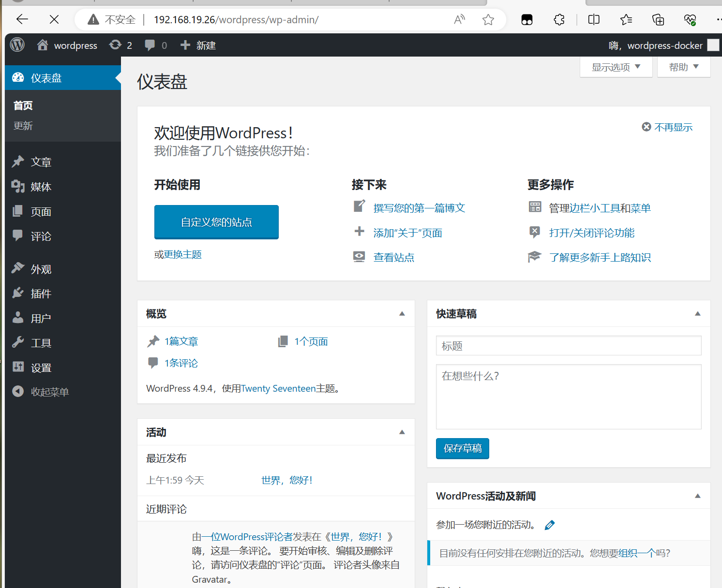
Task: Click the browser address bar URL
Action: 236,19
